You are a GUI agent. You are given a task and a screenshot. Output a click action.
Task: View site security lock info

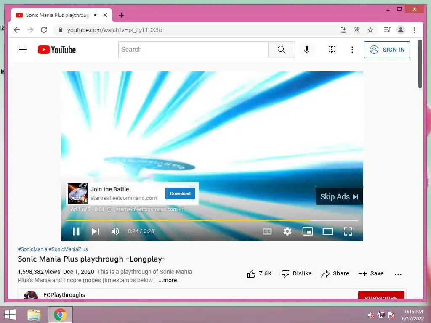[x=61, y=30]
